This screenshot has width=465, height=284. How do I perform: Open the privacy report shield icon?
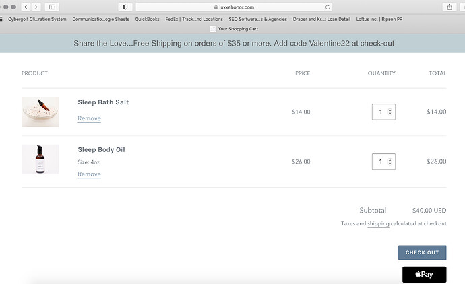coord(125,7)
